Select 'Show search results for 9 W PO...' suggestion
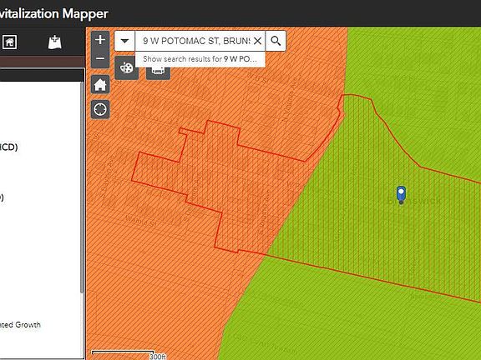Screen dimensions: 481x360 (x=200, y=59)
